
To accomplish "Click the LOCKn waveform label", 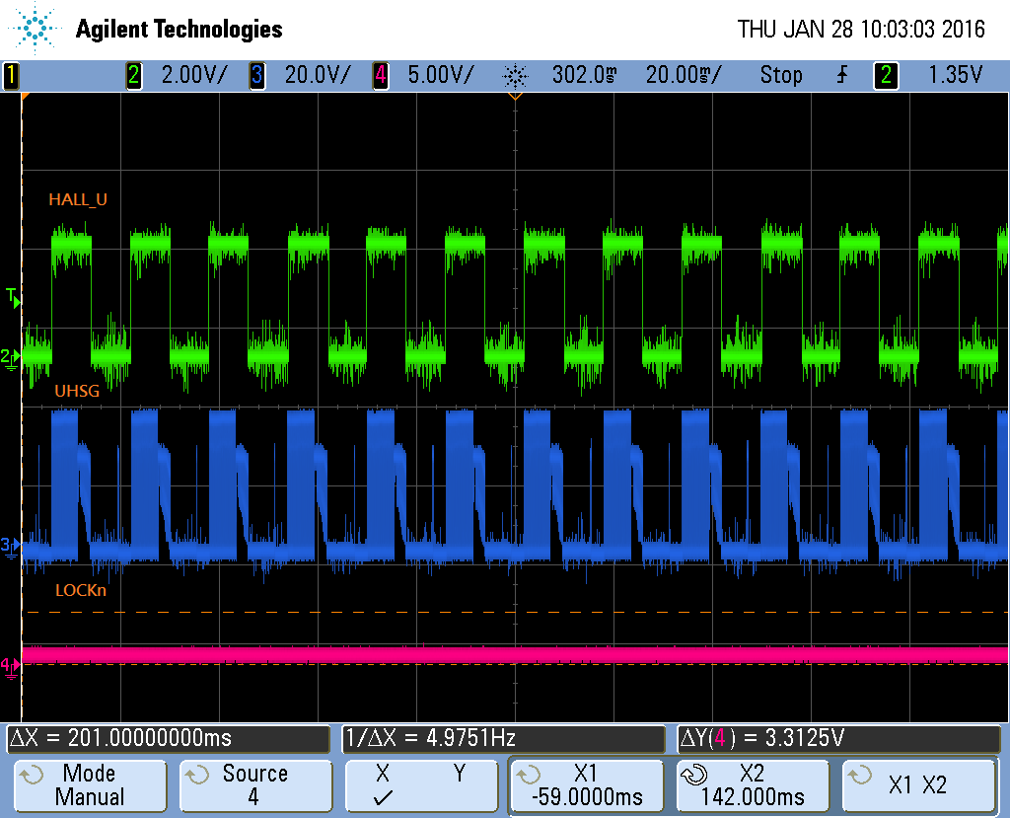I will tap(81, 590).
